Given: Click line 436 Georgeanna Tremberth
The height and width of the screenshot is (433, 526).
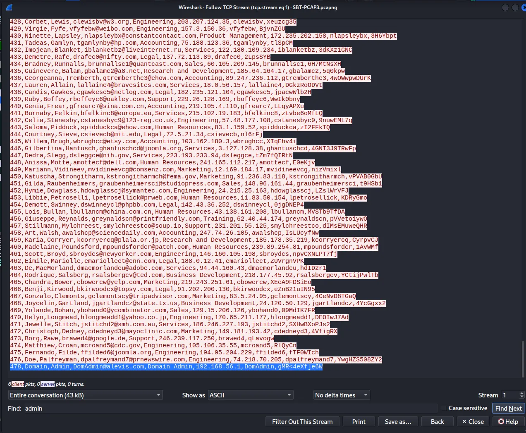Looking at the screenshot, I should click(190, 78).
